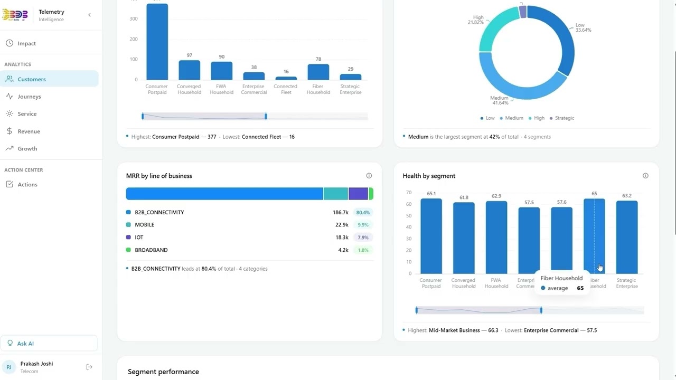This screenshot has height=380, width=676.
Task: Collapse the sidebar with the chevron arrow
Action: (89, 15)
